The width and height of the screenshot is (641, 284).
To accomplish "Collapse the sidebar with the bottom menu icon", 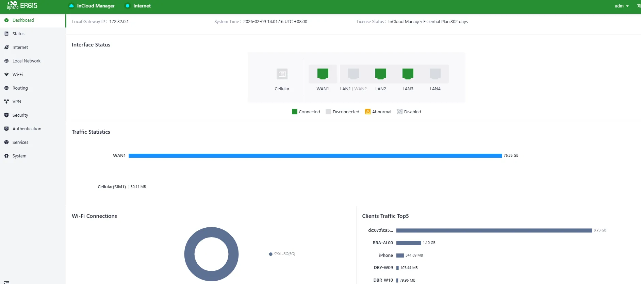I will coord(6,282).
